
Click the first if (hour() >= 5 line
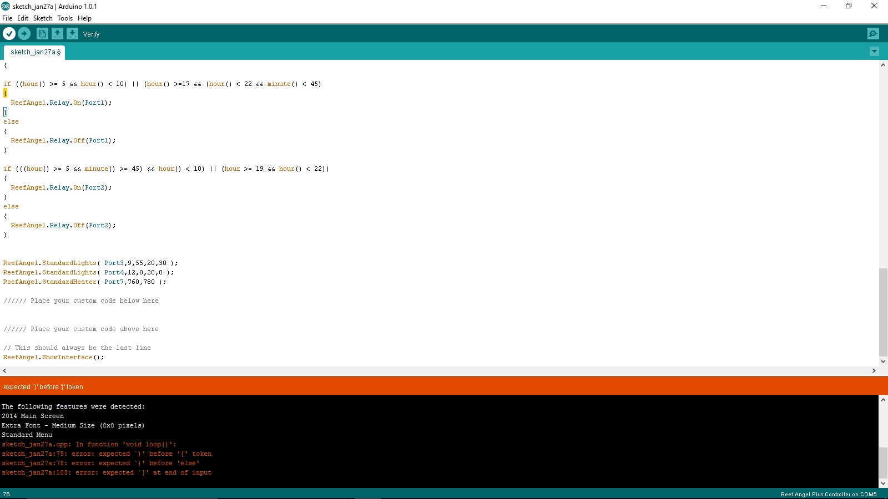coord(162,84)
